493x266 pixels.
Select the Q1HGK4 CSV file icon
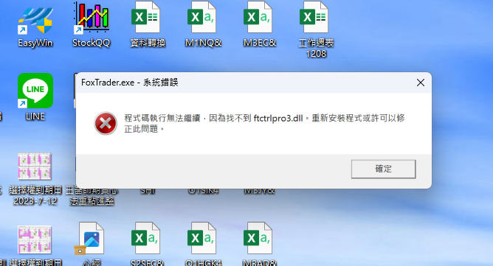(x=202, y=238)
